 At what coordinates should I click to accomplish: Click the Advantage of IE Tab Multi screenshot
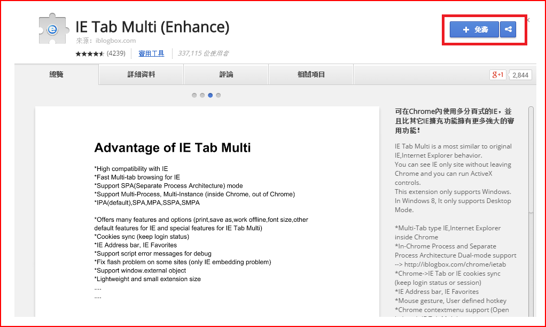(x=207, y=212)
